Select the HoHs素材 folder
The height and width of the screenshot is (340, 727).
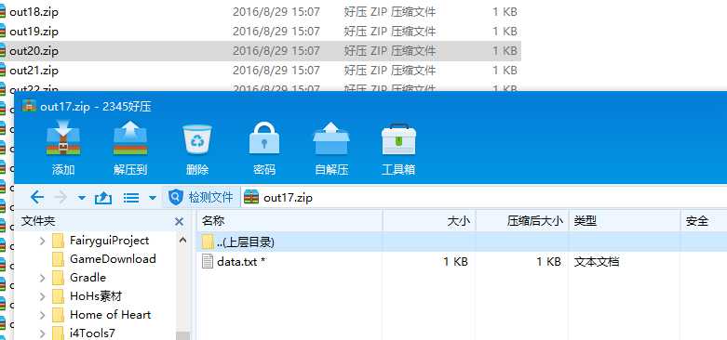click(x=96, y=296)
